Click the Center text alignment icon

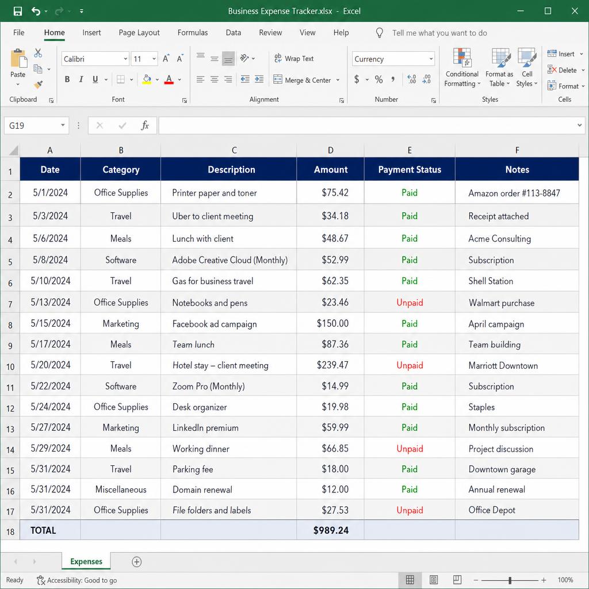click(215, 79)
